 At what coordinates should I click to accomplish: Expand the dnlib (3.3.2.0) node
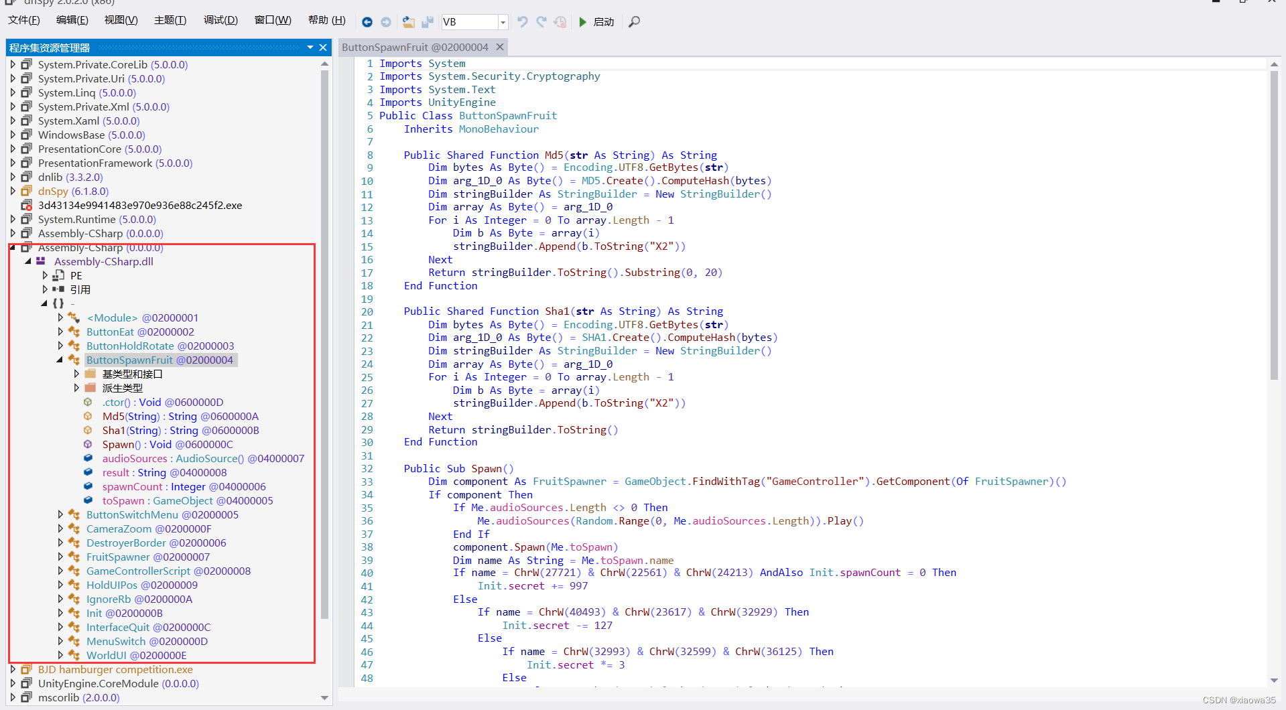[x=13, y=177]
